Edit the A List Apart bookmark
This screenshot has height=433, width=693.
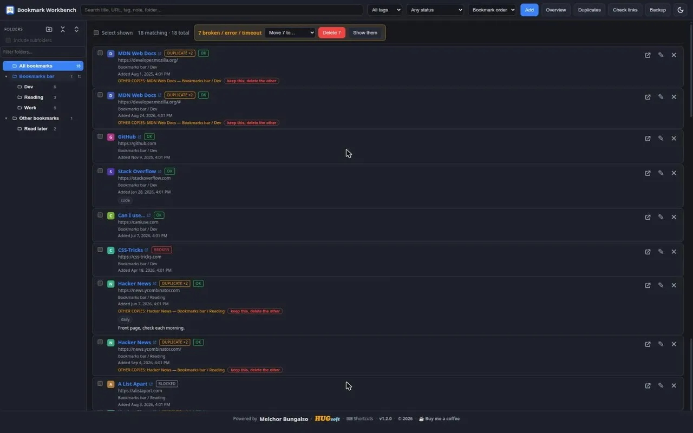point(661,386)
